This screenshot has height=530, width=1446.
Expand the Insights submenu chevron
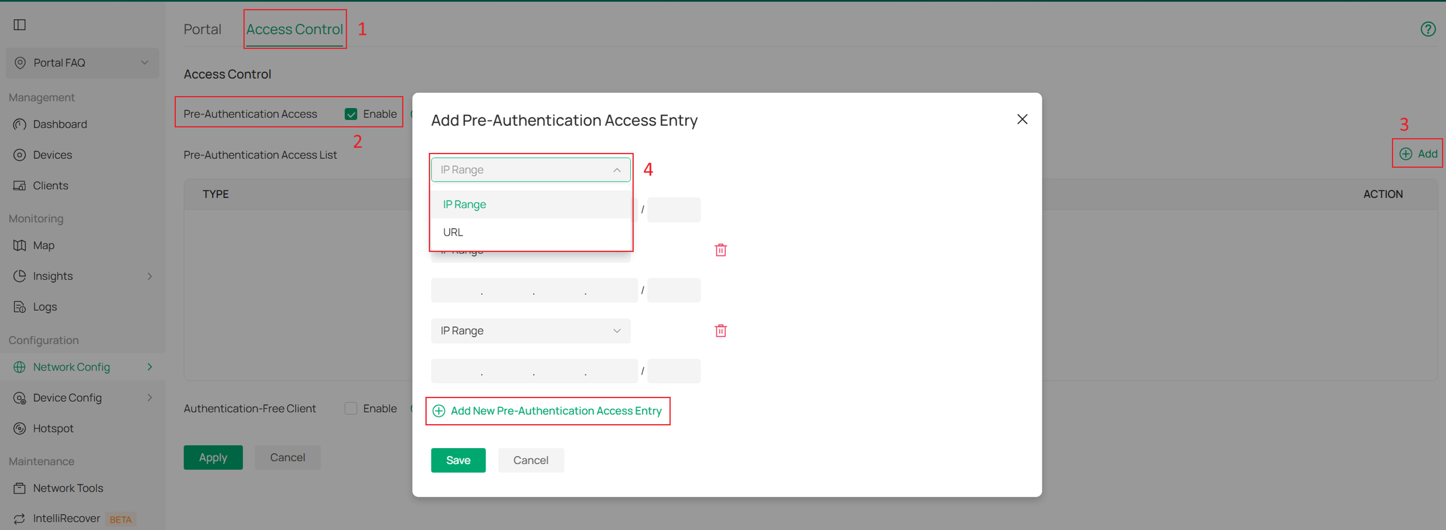click(x=150, y=276)
